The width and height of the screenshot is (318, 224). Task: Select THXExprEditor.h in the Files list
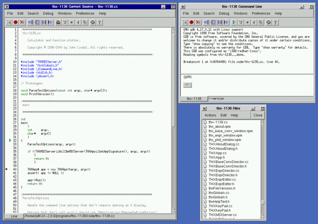tap(221, 184)
